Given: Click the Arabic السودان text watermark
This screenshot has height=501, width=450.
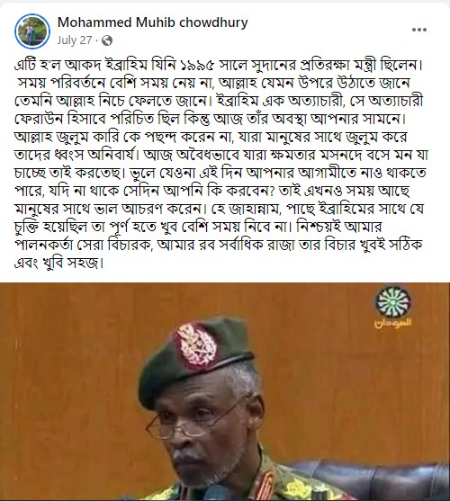Looking at the screenshot, I should [392, 323].
